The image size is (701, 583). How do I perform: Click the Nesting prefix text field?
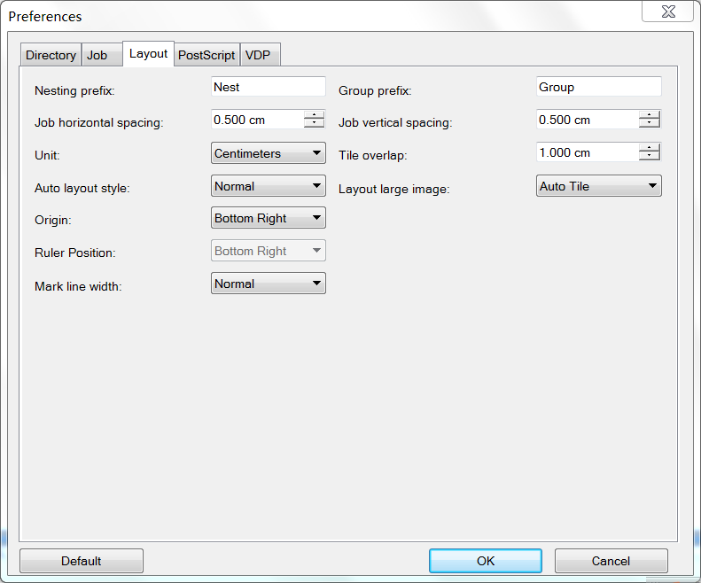[269, 87]
